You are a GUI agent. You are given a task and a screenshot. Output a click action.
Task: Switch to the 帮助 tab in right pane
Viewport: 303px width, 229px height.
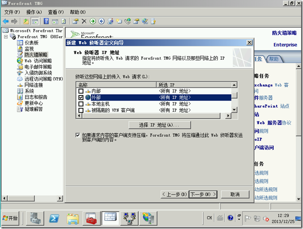tap(274, 58)
